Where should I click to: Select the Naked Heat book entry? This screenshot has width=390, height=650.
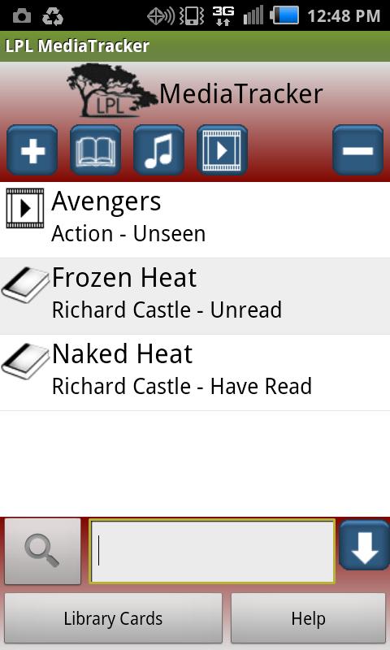point(195,373)
